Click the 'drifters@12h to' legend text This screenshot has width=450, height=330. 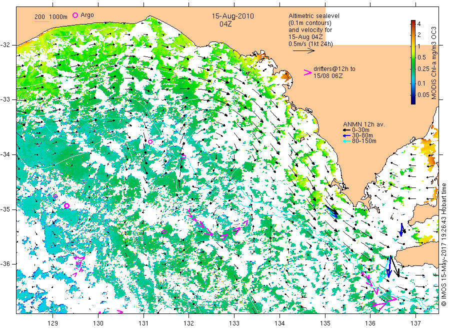334,69
